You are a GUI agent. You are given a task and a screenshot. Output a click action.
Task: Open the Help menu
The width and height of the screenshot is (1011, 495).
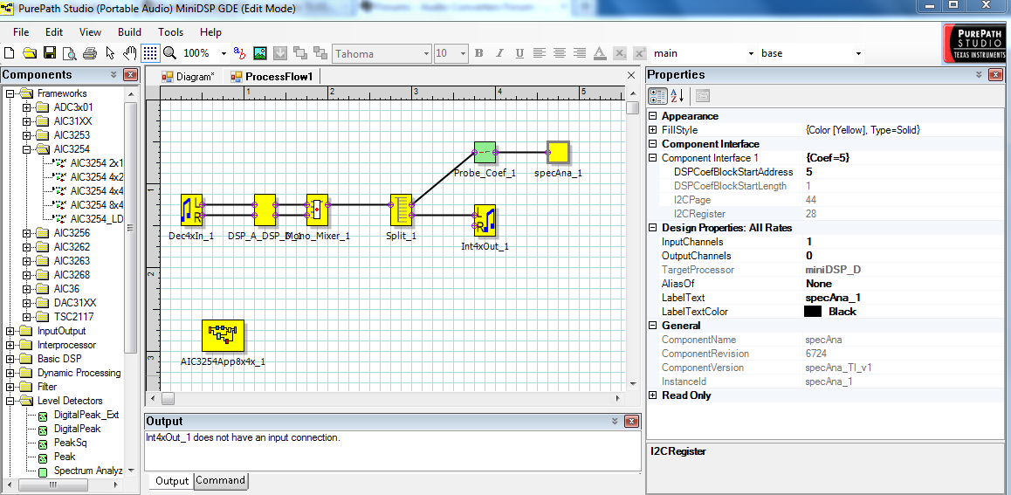click(210, 32)
